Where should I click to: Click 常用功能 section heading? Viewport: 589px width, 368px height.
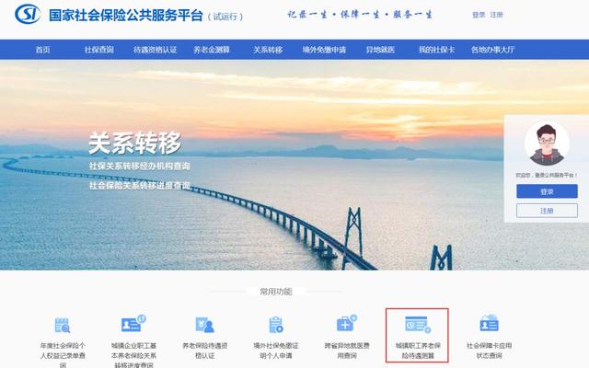point(276,292)
